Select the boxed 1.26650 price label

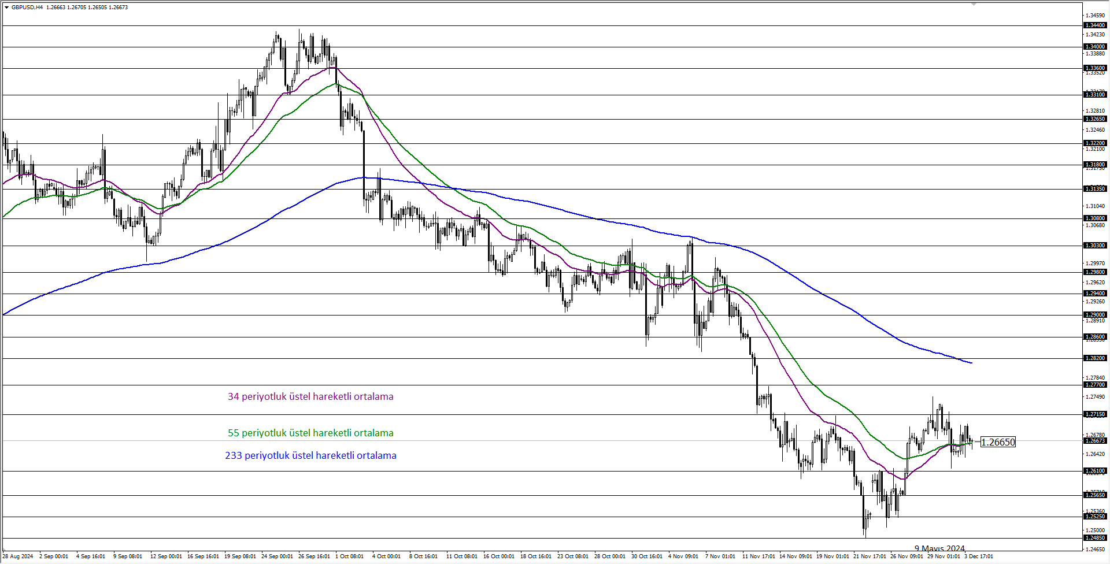998,442
